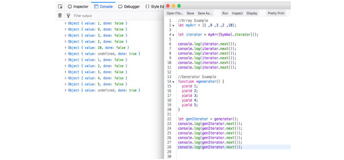The image size is (344, 160).
Task: Collapse code fold arrow on line 2
Action: click(x=173, y=26)
